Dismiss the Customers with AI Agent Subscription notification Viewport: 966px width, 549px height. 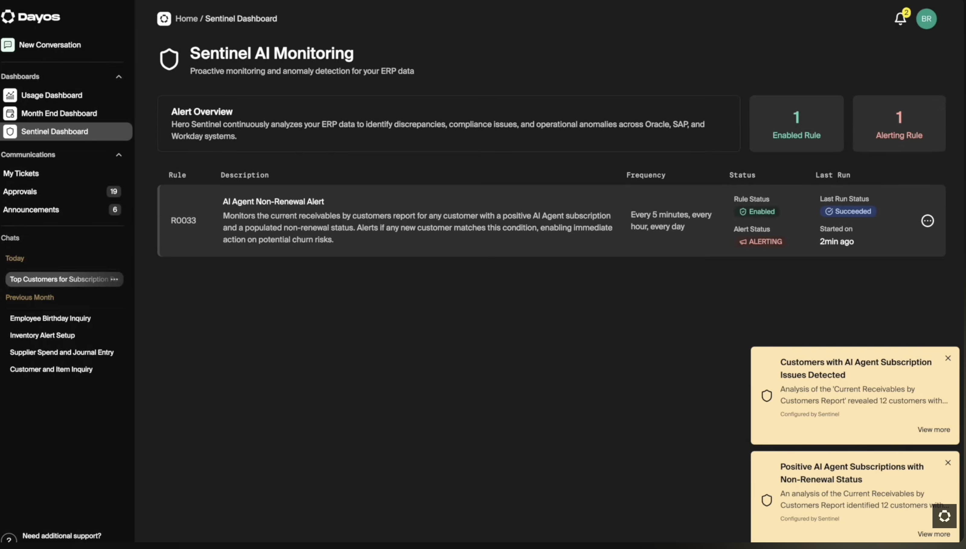point(948,358)
